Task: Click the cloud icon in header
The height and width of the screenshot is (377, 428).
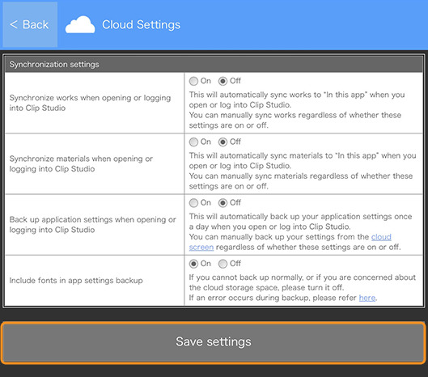Action: click(80, 24)
